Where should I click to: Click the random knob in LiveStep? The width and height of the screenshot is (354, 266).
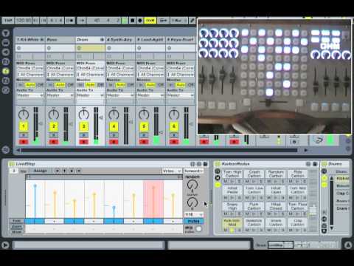click(192, 185)
